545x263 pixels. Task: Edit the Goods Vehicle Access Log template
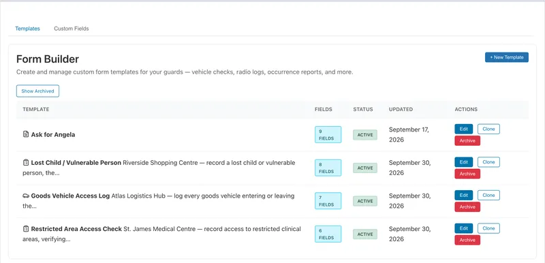(x=464, y=196)
